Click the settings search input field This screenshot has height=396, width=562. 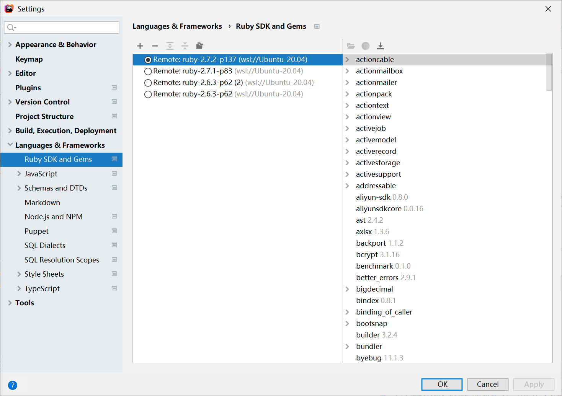62,28
